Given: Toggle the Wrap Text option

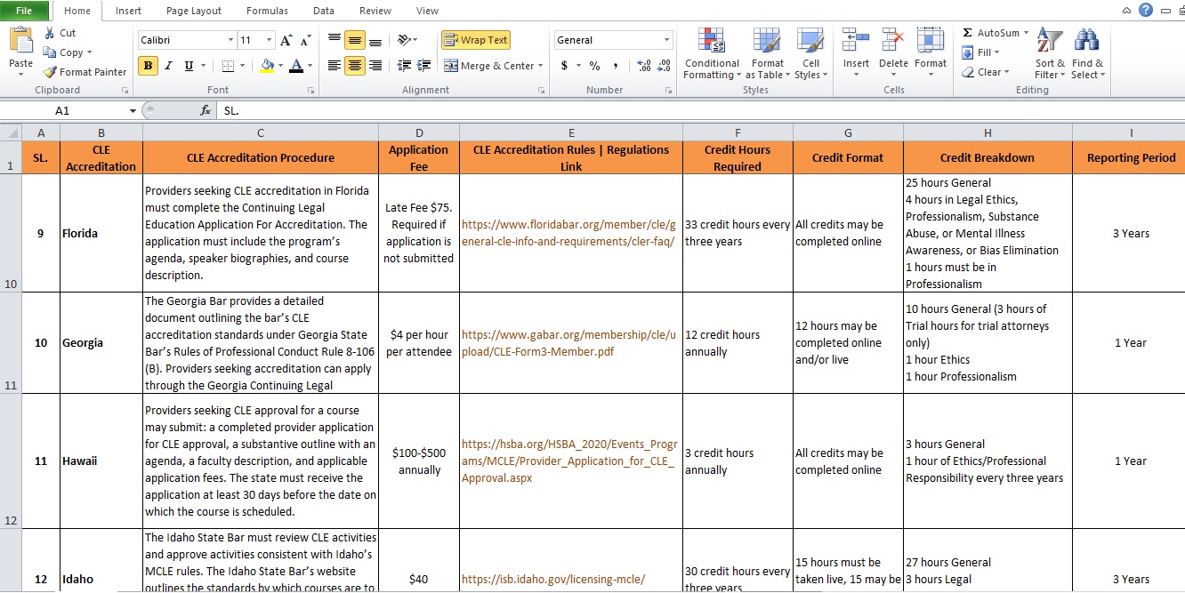Looking at the screenshot, I should [x=476, y=40].
